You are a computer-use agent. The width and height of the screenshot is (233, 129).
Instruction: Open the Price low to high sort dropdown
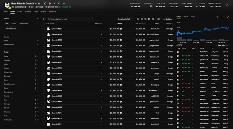coord(125,19)
